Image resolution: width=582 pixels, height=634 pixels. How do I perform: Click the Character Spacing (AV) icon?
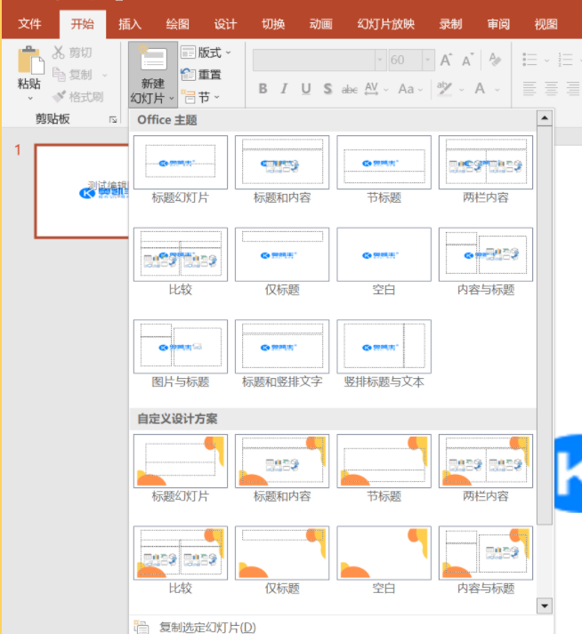[x=371, y=89]
